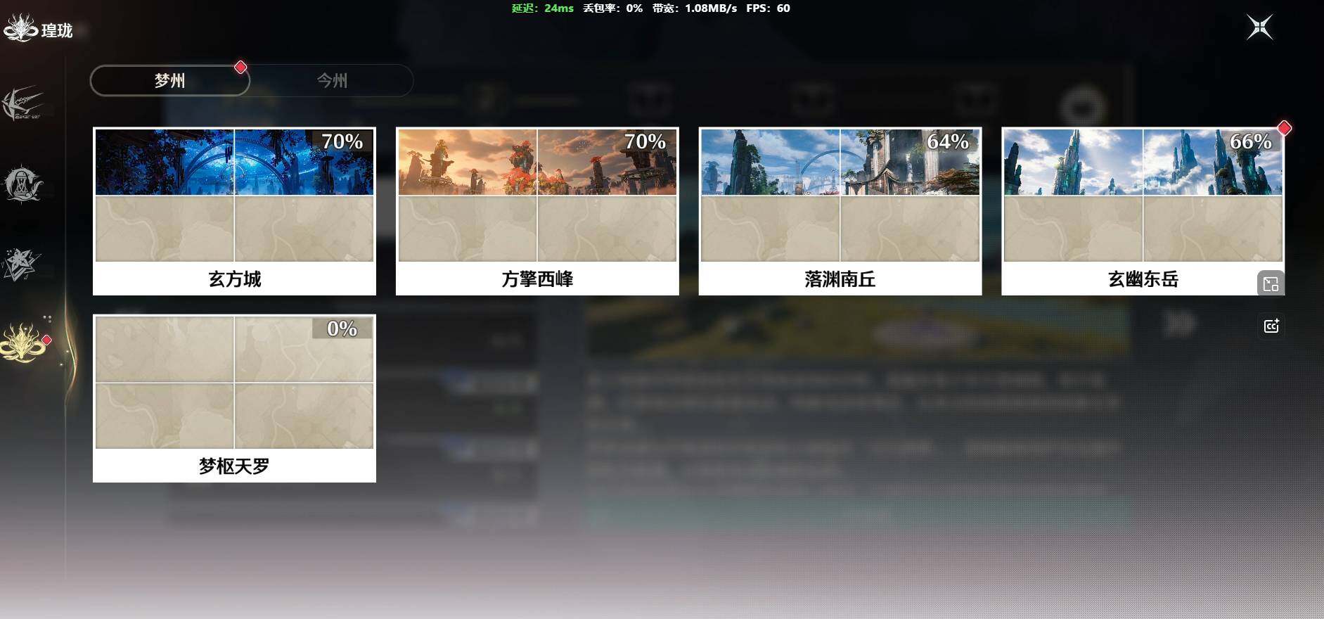
Task: Toggle the CC subtitles icon
Action: click(x=1271, y=326)
